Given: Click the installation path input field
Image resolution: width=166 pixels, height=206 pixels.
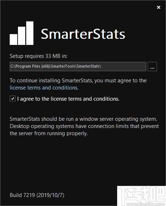Looking at the screenshot, I should tap(78, 67).
